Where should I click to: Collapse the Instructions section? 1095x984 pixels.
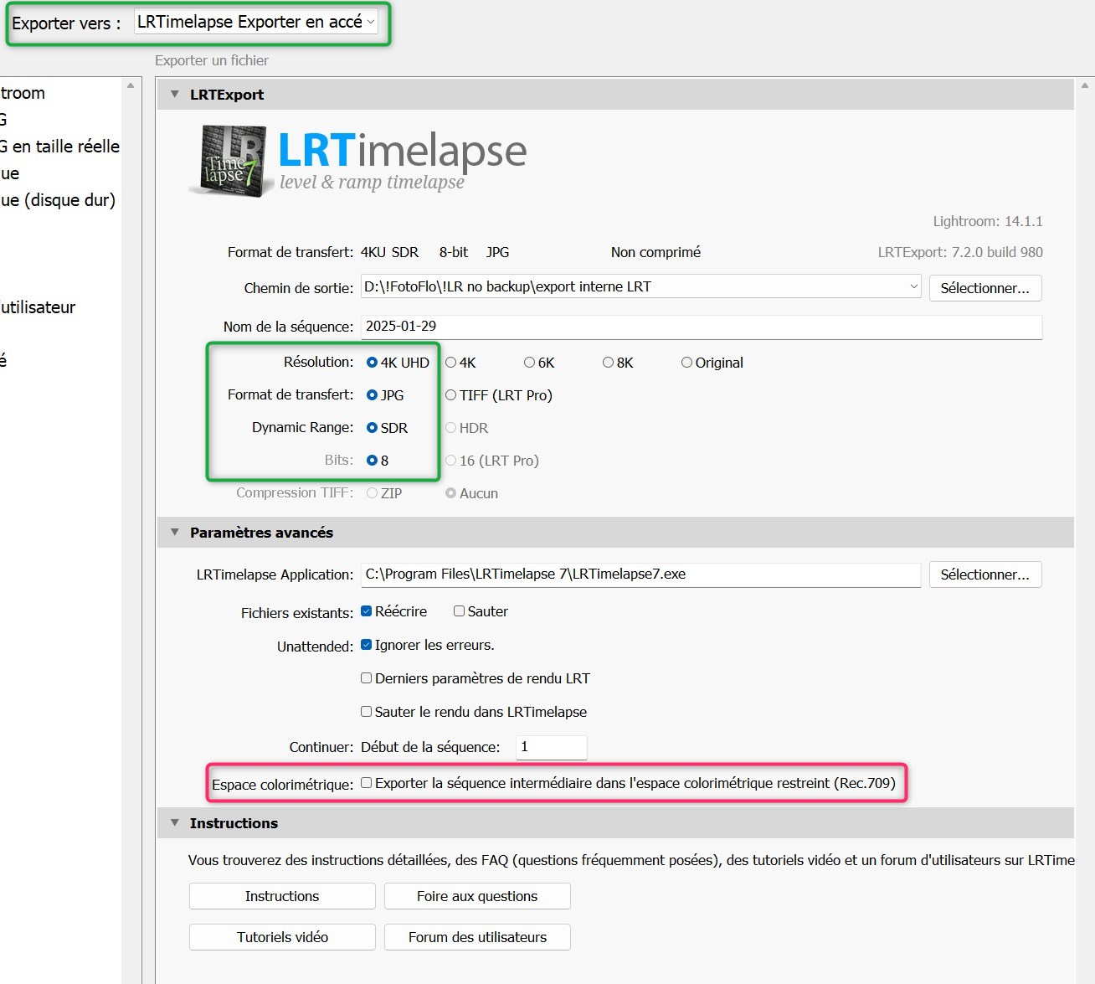pyautogui.click(x=175, y=823)
